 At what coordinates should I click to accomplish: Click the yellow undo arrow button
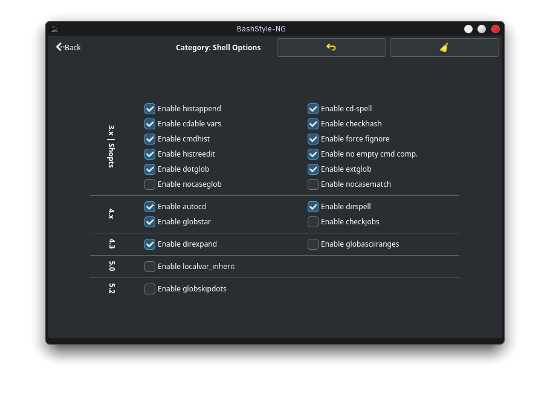(x=331, y=47)
